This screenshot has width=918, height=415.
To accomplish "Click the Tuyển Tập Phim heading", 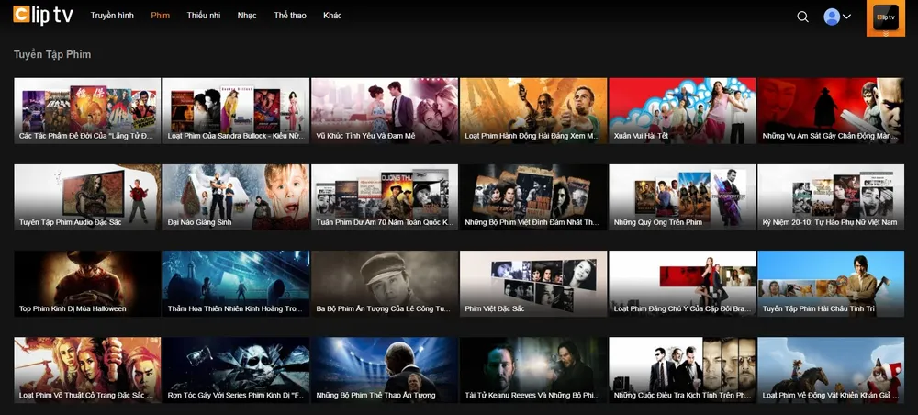I will click(x=52, y=55).
